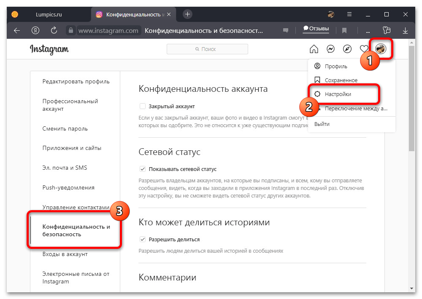Click the page vertical scrollbar thumb

(411, 98)
